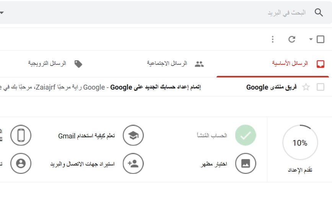332x204 pixels.
Task: Click the tag icon on promotions tab
Action: (78, 64)
